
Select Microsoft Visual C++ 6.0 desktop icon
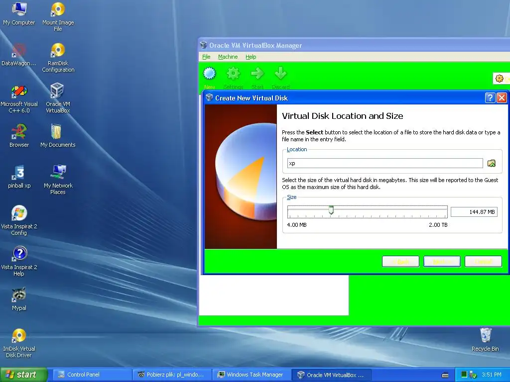19,99
